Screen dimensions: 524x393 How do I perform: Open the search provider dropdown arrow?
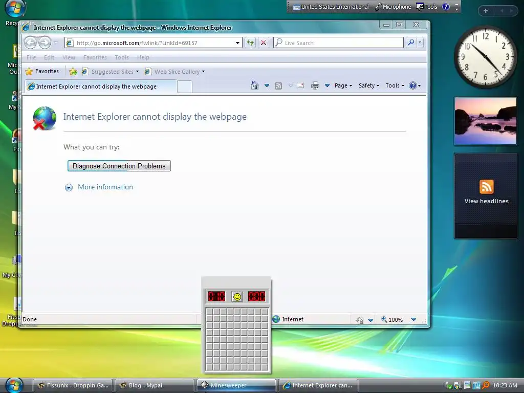pos(420,42)
